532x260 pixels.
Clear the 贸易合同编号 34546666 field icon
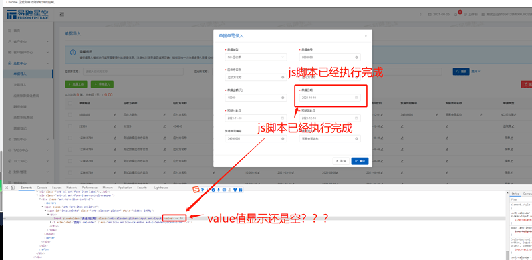coord(283,138)
